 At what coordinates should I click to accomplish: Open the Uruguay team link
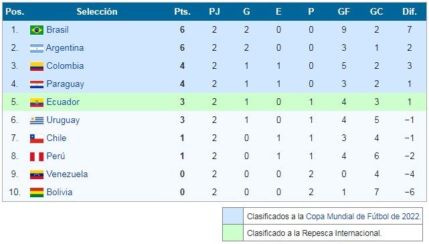(63, 120)
